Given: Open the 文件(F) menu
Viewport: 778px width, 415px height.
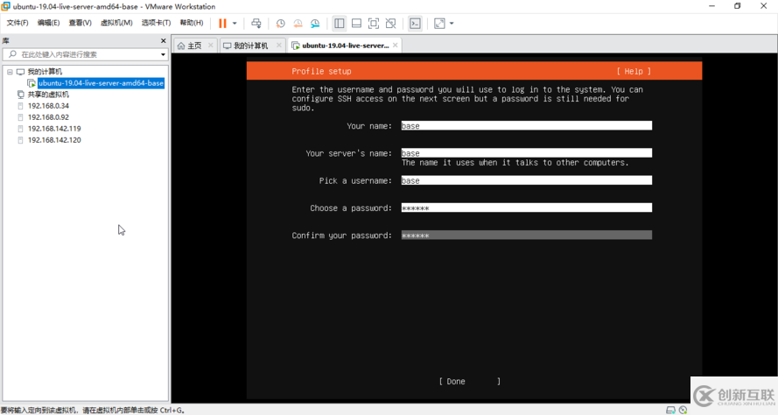Looking at the screenshot, I should click(x=18, y=23).
